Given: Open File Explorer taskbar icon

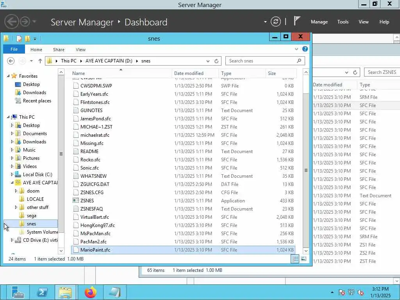Looking at the screenshot, I should pos(65,292).
